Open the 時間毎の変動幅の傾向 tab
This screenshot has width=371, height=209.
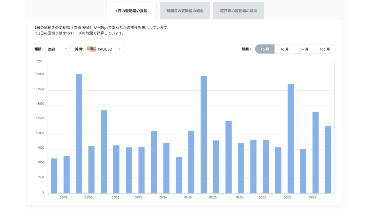(185, 11)
